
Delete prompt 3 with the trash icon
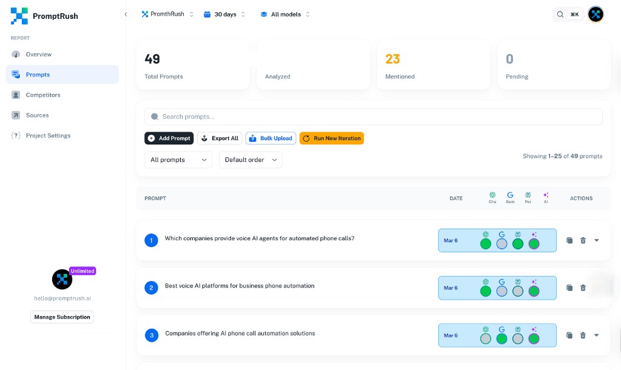pos(583,335)
